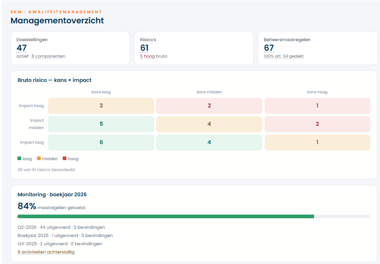Open the Beheersmaatregelen count 67
Image resolution: width=380 pixels, height=264 pixels.
tap(269, 48)
